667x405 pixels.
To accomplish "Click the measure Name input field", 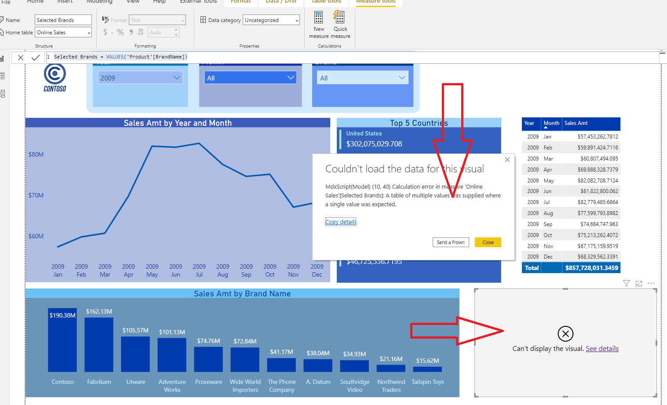I will tap(63, 20).
